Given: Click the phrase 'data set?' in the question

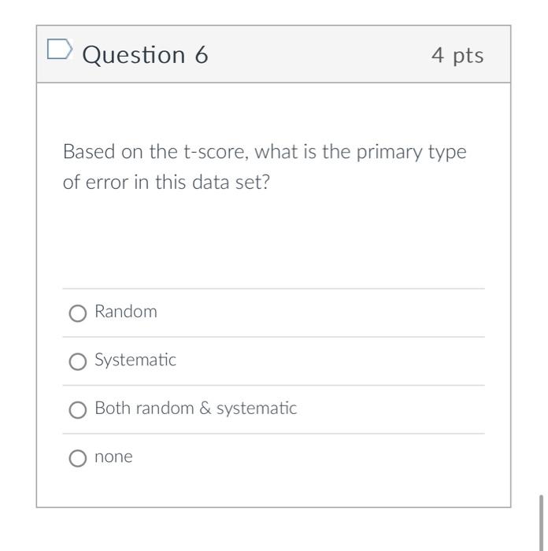Looking at the screenshot, I should [x=231, y=182].
